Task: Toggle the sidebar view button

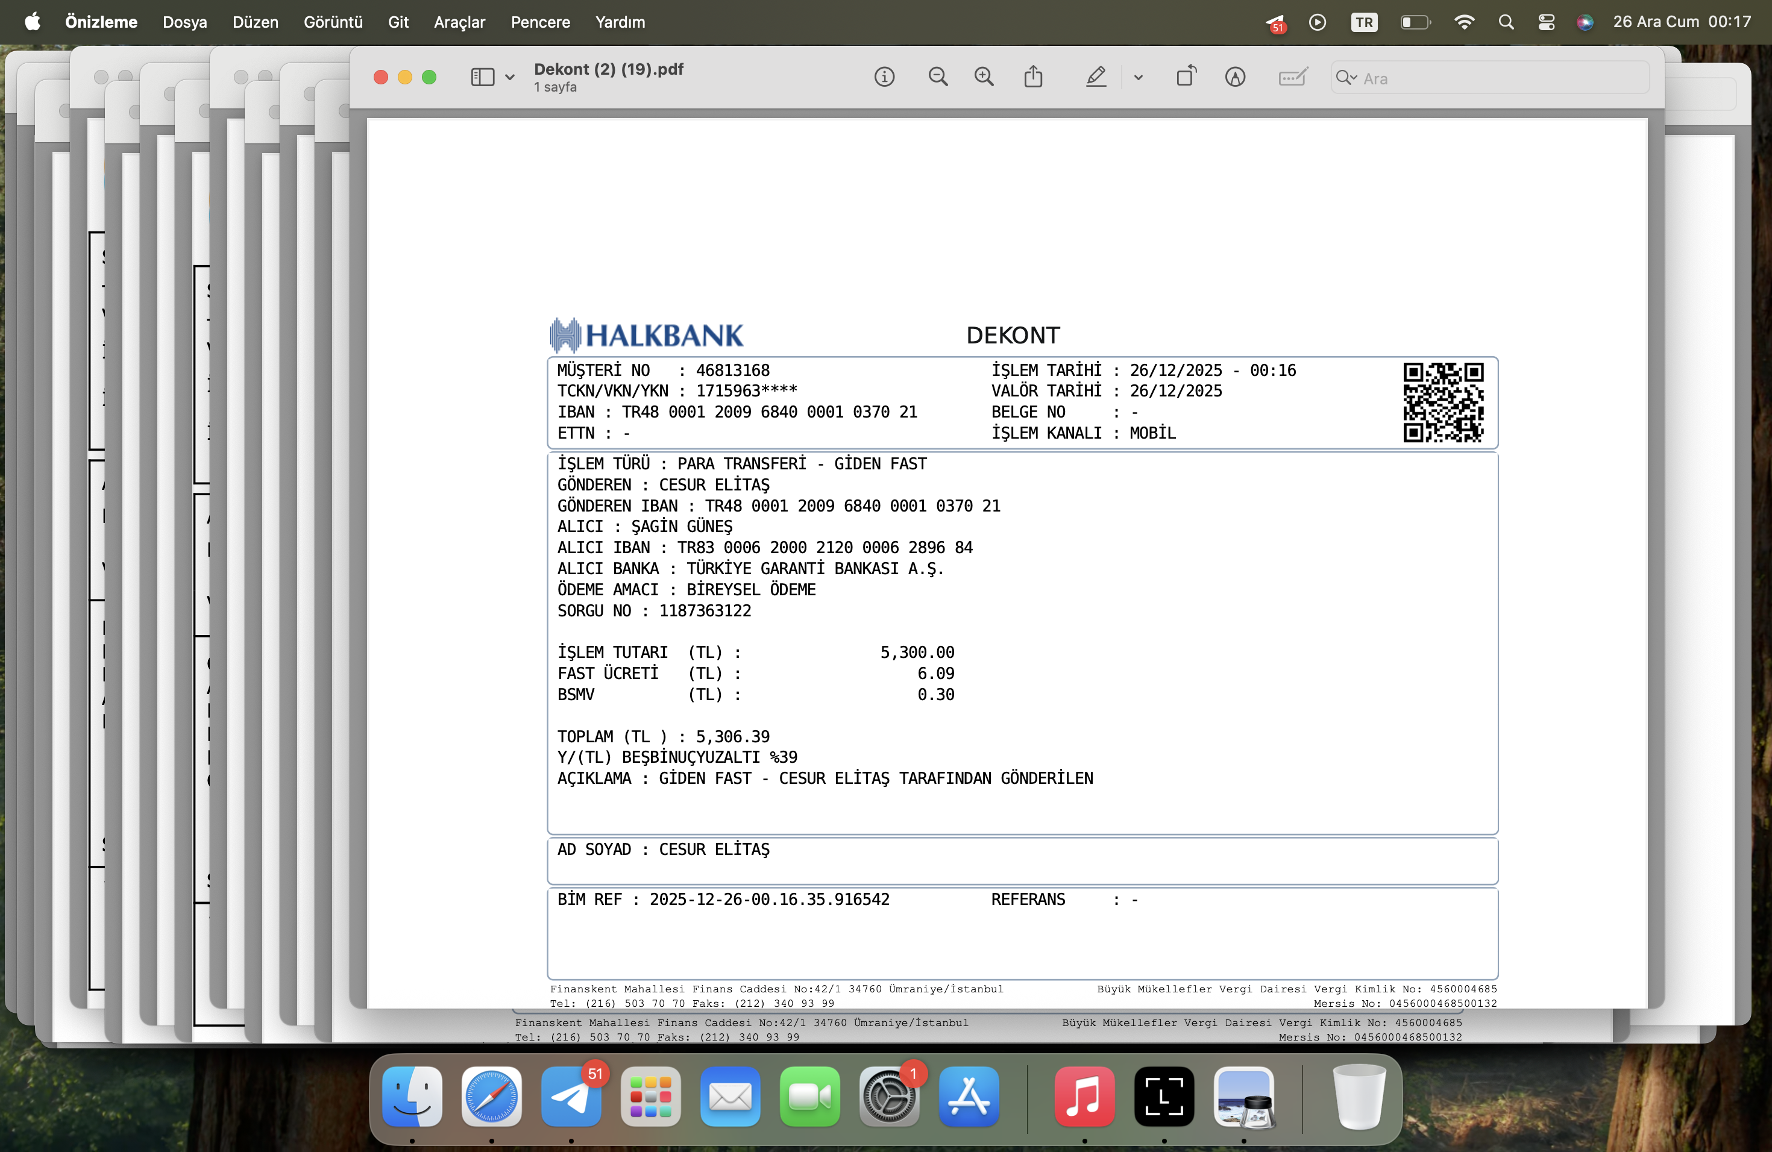Action: 482,77
